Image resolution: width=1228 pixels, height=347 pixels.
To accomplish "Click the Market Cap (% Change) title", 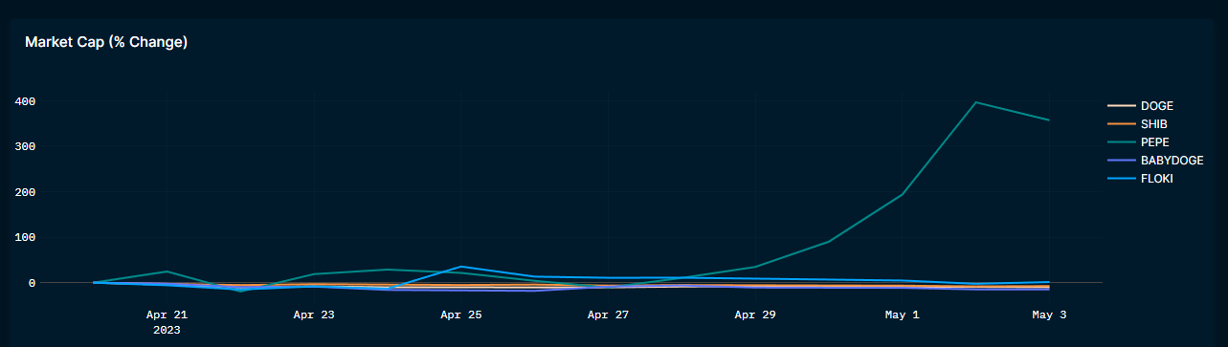I will 106,42.
